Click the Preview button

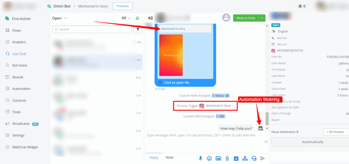(122, 6)
